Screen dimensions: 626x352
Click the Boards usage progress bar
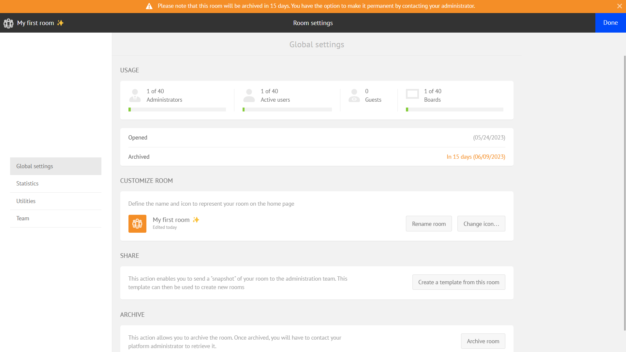(x=455, y=110)
